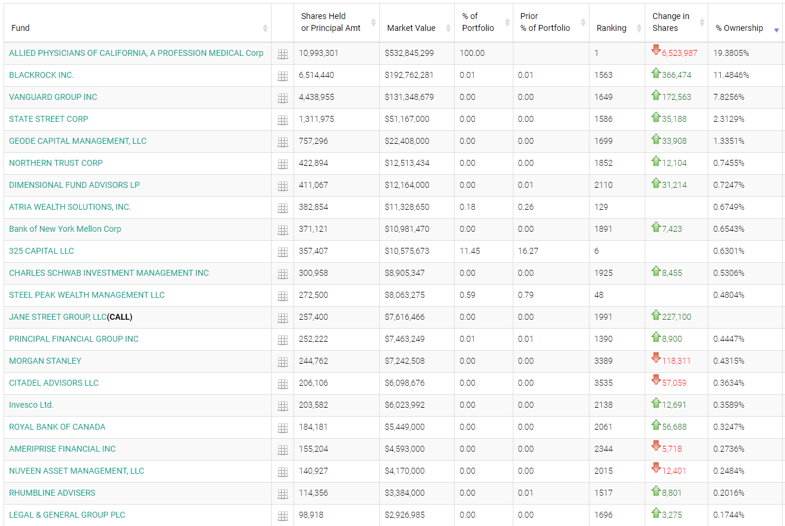The width and height of the screenshot is (785, 526).
Task: Open Invesco Ltd. fund link
Action: tap(31, 405)
